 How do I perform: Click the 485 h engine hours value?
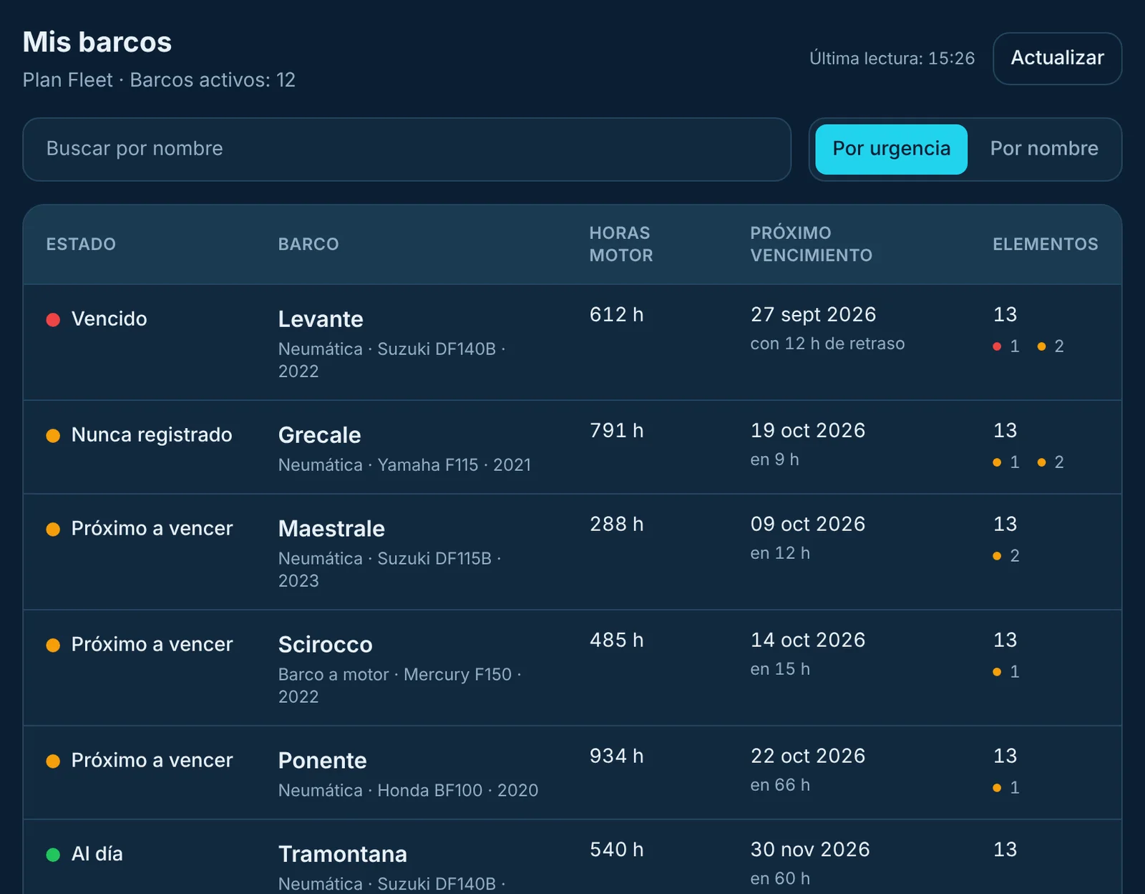617,641
